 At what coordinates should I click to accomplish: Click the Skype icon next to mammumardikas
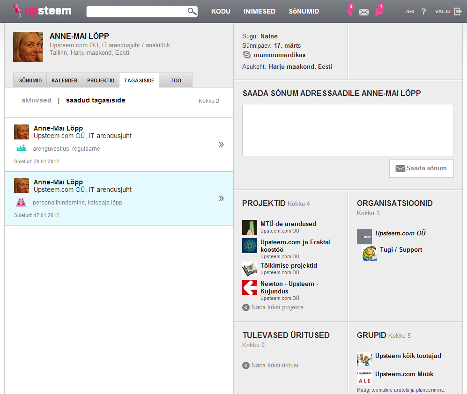(246, 55)
